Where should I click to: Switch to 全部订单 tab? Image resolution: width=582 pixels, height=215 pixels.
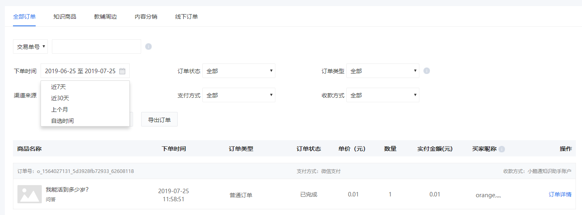24,17
